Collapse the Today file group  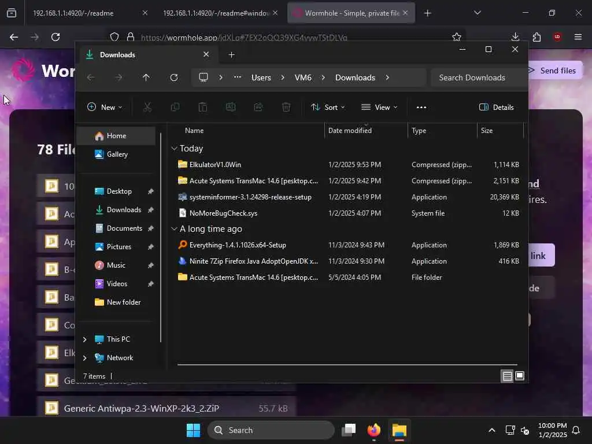click(x=174, y=149)
